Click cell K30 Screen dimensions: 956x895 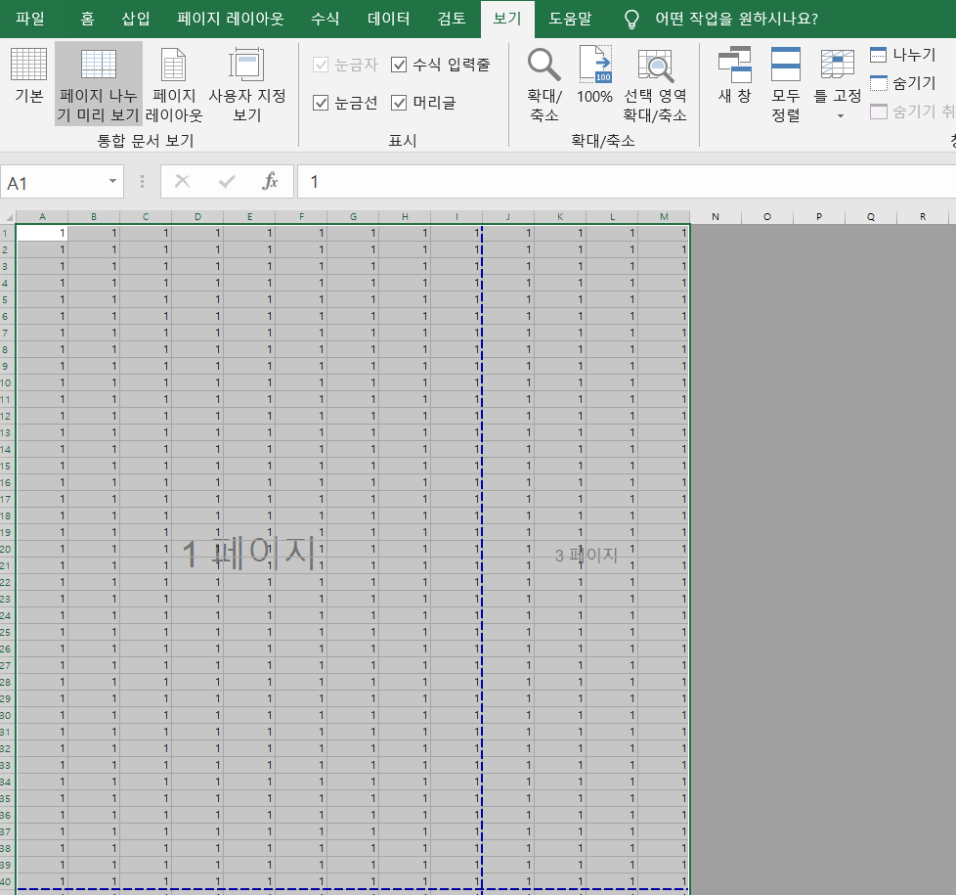pyautogui.click(x=560, y=715)
